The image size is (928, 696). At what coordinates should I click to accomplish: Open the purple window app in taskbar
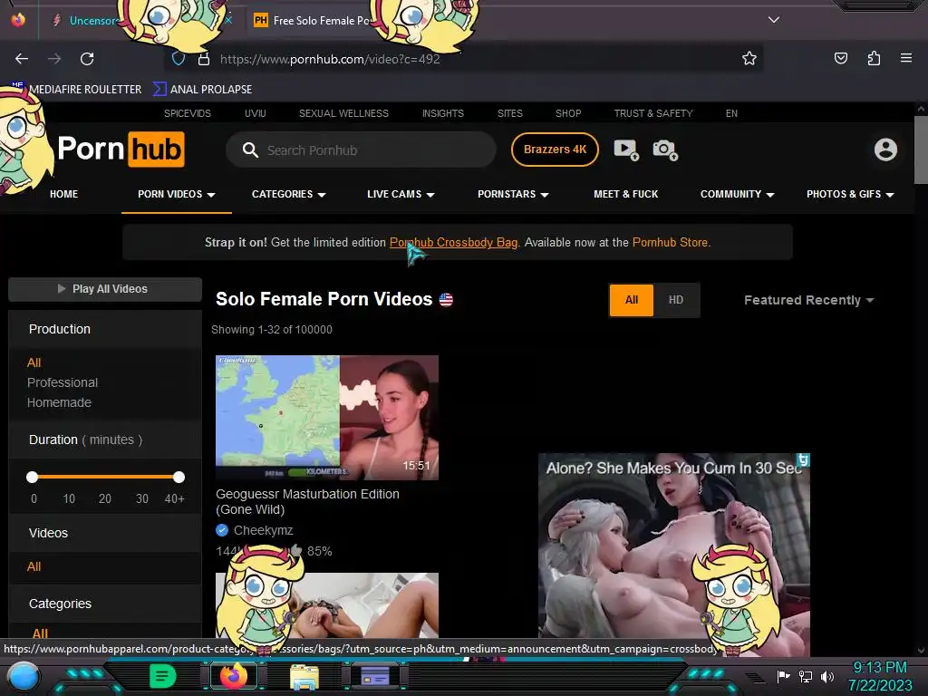pyautogui.click(x=375, y=676)
